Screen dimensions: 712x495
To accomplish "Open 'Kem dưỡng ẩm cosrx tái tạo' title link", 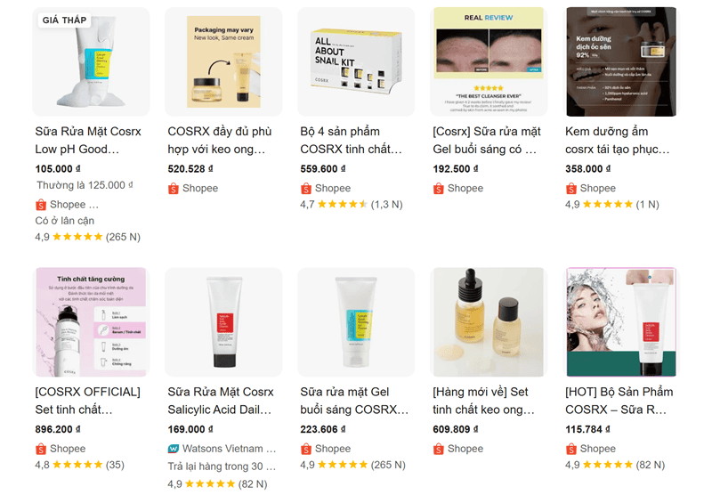I will tap(619, 140).
